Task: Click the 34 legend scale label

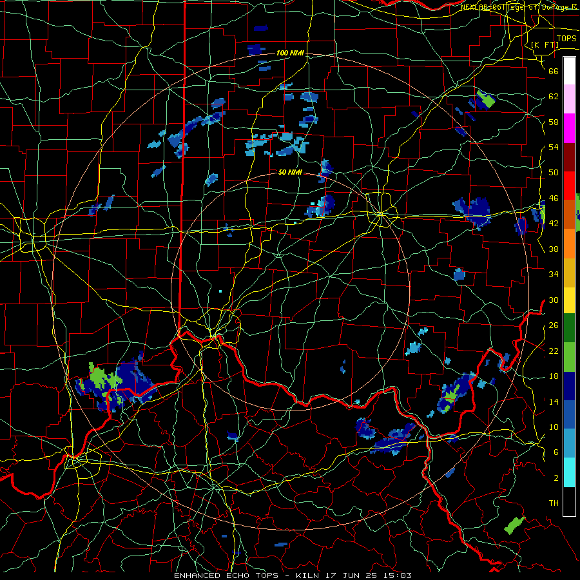Action: 554,275
